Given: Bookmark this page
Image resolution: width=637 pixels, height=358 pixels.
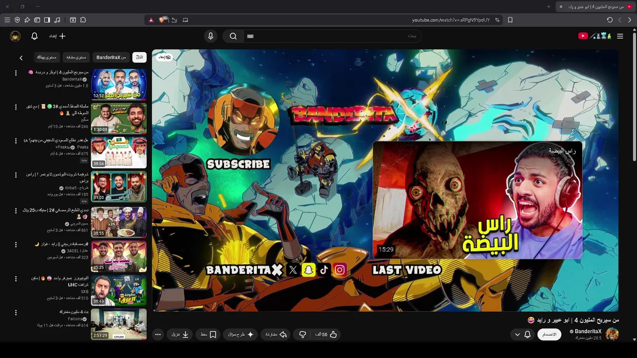Looking at the screenshot, I should (x=510, y=20).
